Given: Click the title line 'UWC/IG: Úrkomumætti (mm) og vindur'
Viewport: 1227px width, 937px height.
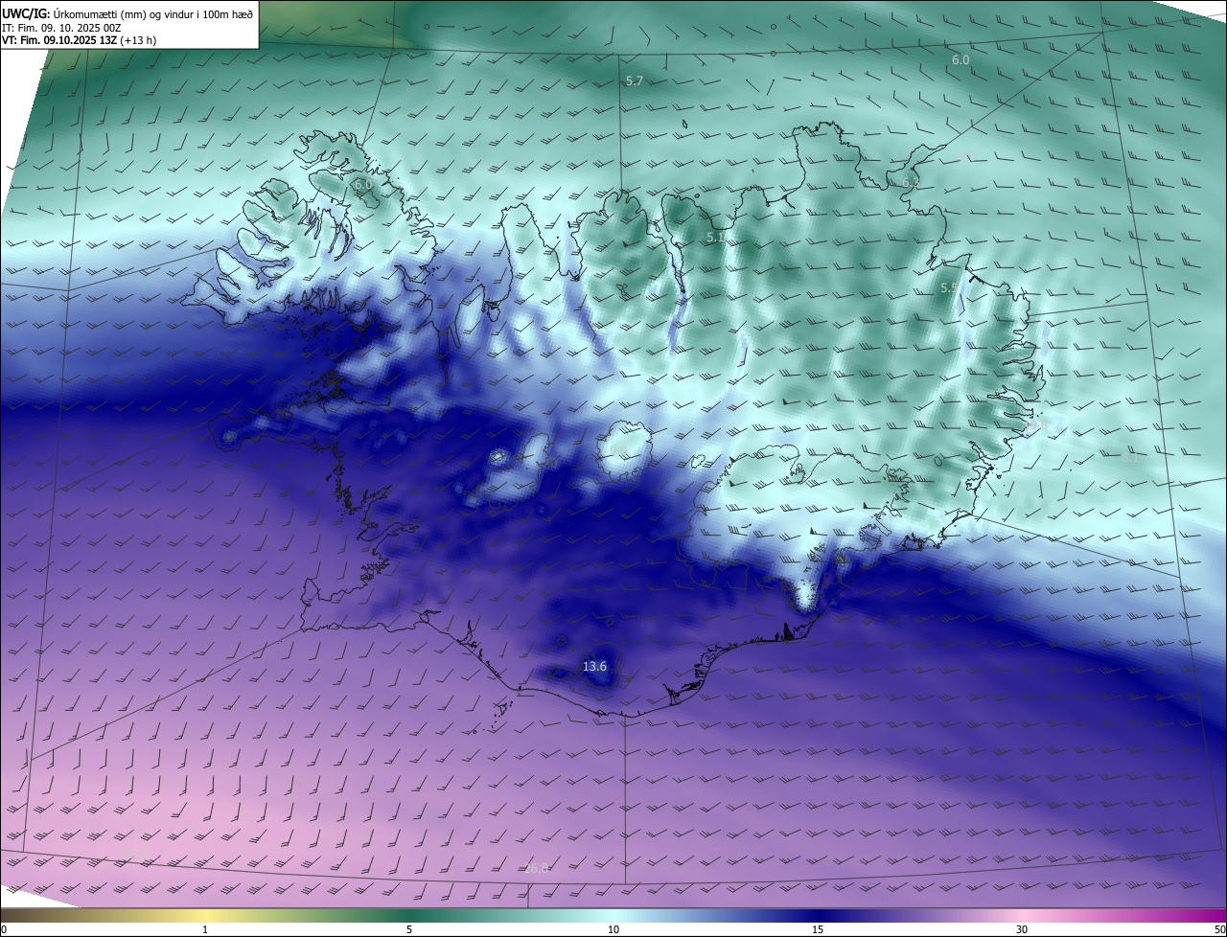Looking at the screenshot, I should click(127, 14).
